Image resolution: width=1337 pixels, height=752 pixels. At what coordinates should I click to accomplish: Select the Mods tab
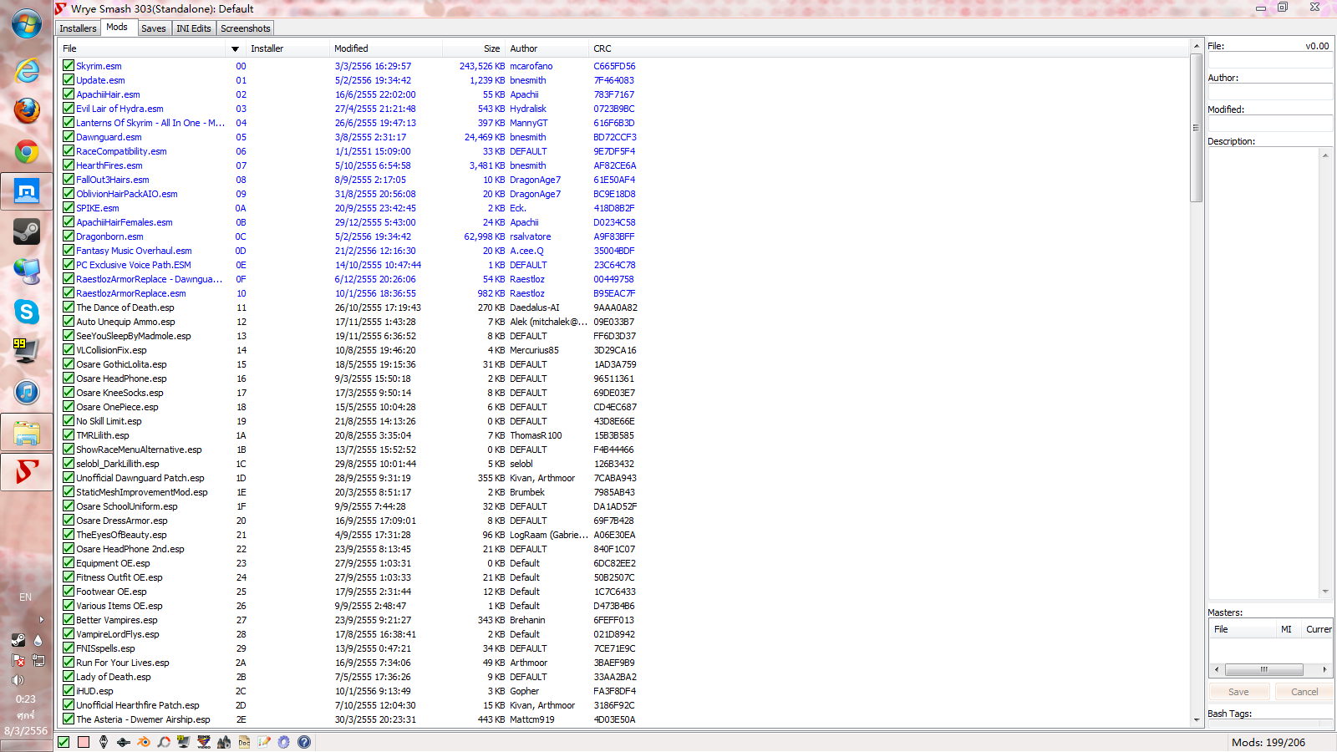(117, 27)
